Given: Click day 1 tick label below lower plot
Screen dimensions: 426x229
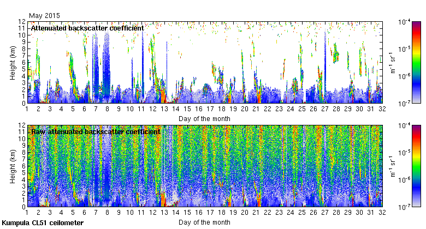Looking at the screenshot, I should (x=27, y=213).
